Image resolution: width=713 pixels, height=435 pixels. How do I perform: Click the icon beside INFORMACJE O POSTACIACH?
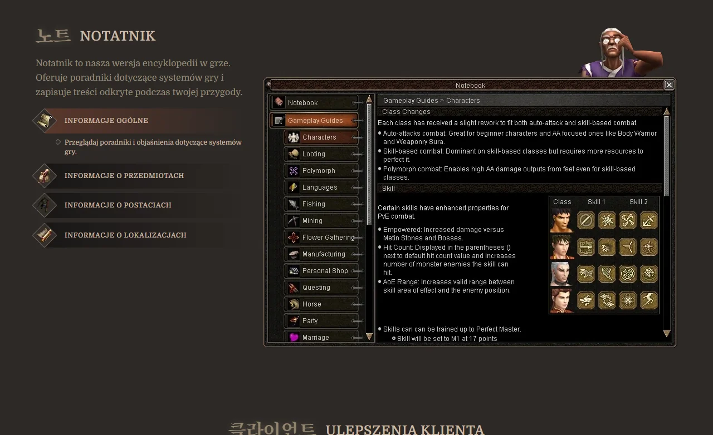tap(45, 205)
